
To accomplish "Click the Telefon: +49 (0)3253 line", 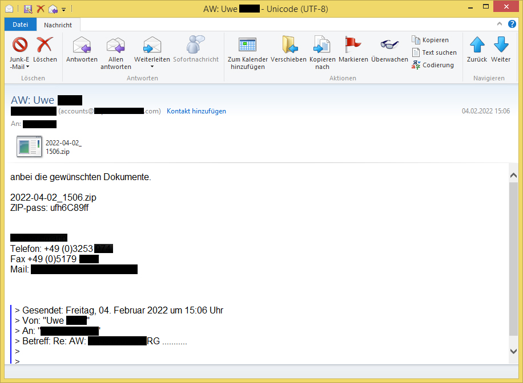I will pos(52,249).
